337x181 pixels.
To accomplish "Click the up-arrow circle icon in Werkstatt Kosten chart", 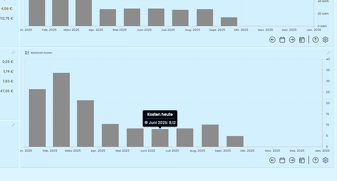I will click(316, 160).
